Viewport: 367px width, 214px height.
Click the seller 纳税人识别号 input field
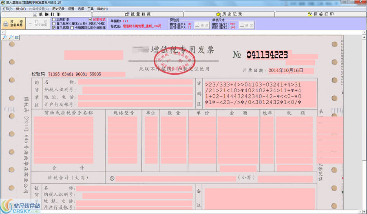click(x=137, y=196)
